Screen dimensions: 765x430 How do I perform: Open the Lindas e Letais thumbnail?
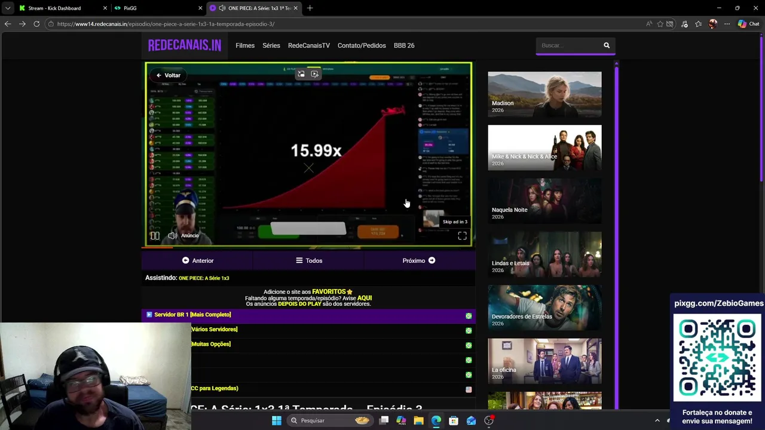[x=544, y=254]
